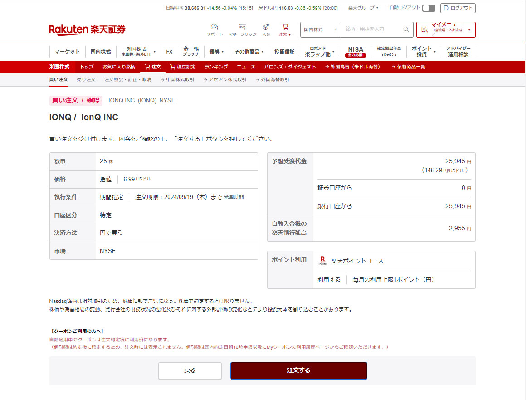Select NISA in the main navigation
526x400 pixels.
coord(356,51)
